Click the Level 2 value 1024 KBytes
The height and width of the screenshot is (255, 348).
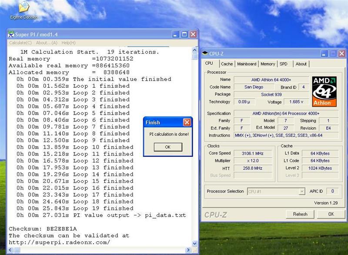(320, 168)
